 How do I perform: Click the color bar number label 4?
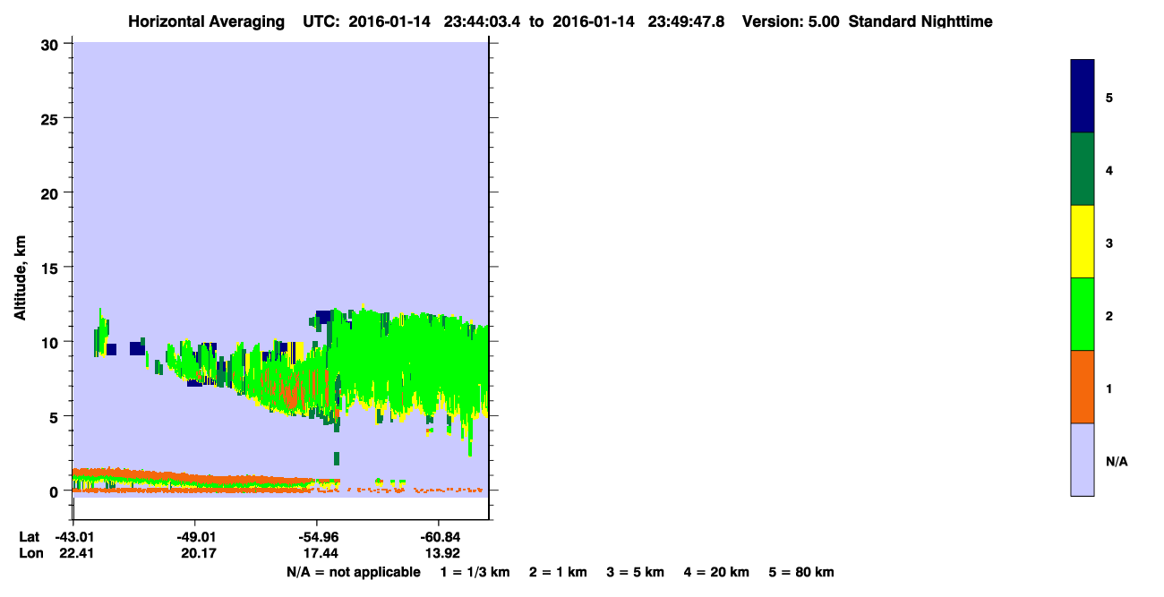(x=1109, y=170)
